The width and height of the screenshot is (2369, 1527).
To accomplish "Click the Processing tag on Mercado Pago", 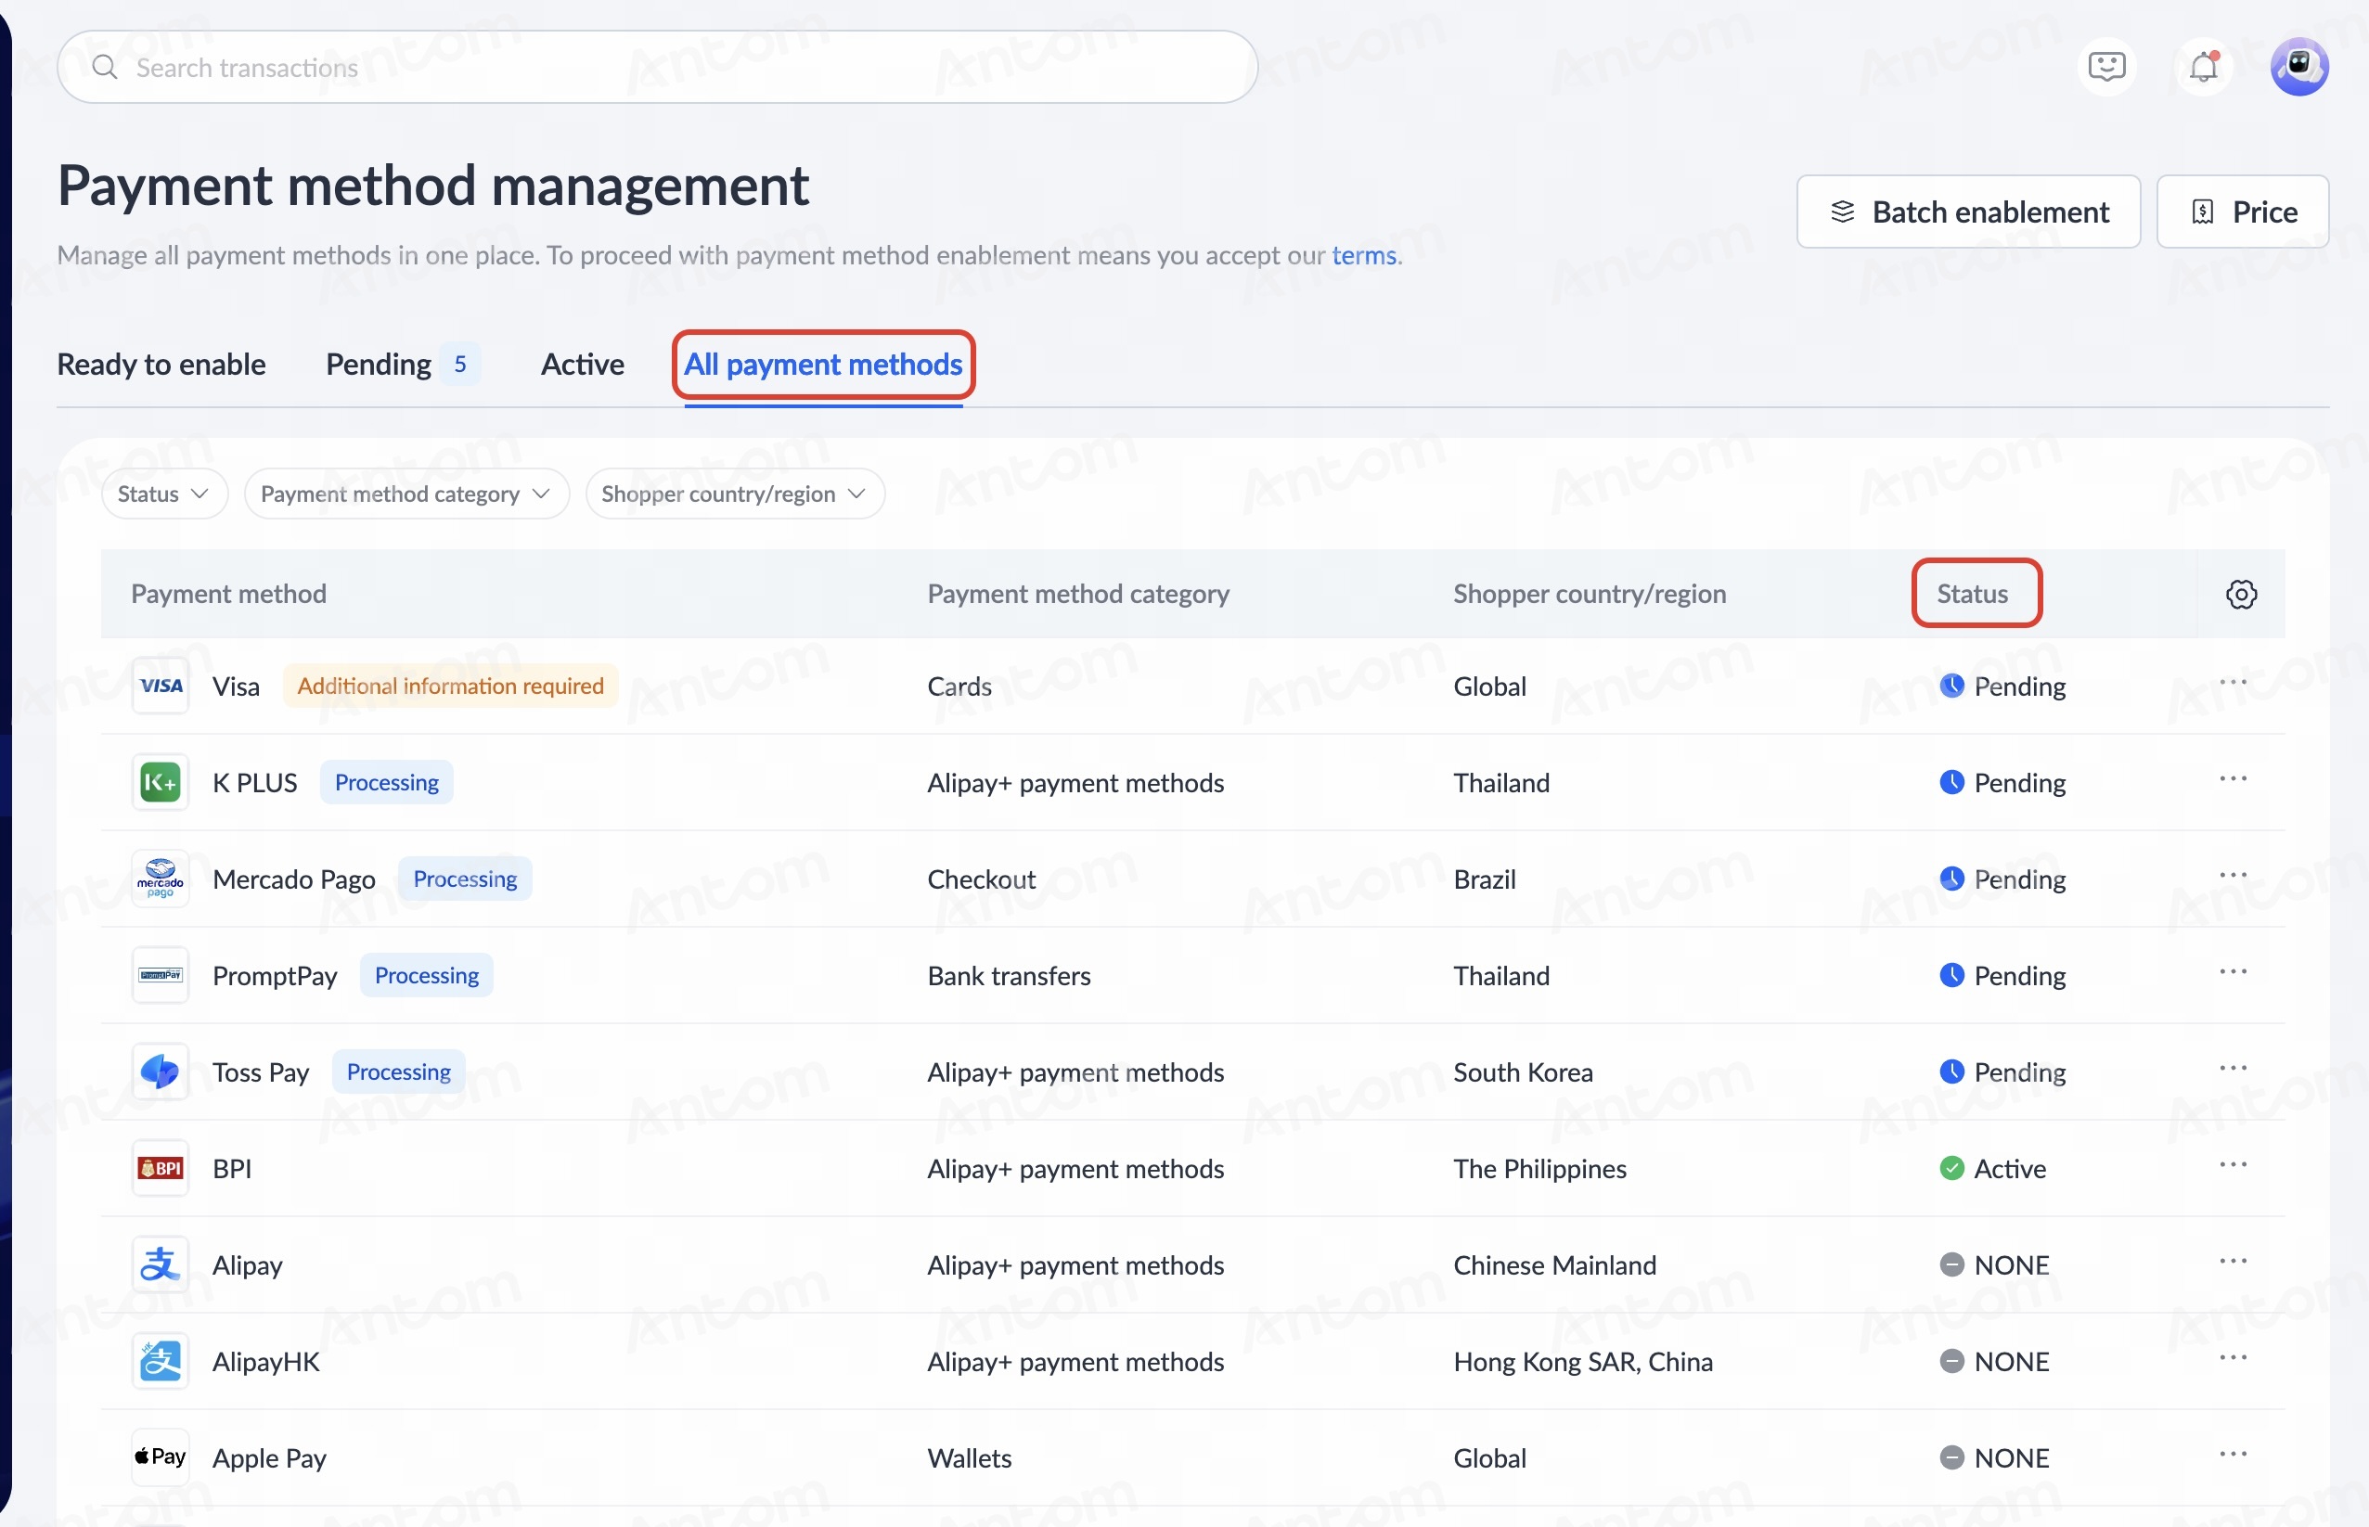I will tap(465, 879).
